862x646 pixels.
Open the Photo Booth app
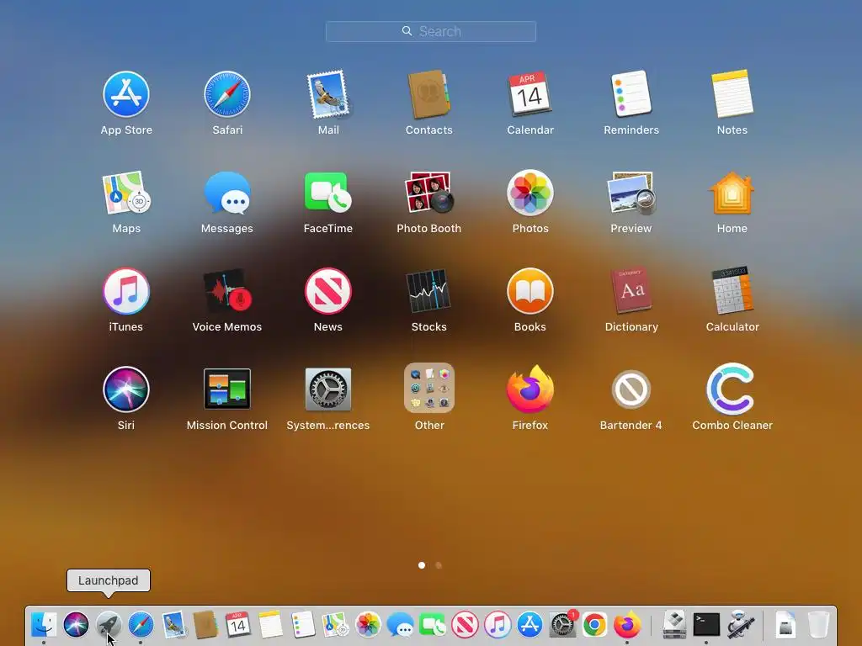428,193
